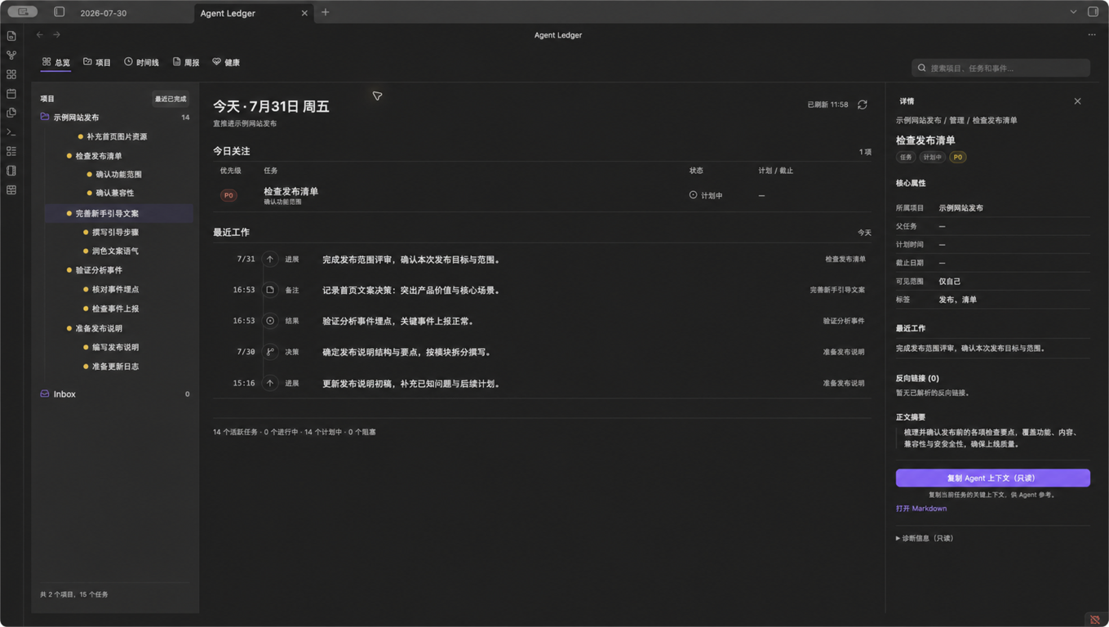Open command palette terminal icon
Viewport: 1109px width, 627px height.
(x=11, y=132)
